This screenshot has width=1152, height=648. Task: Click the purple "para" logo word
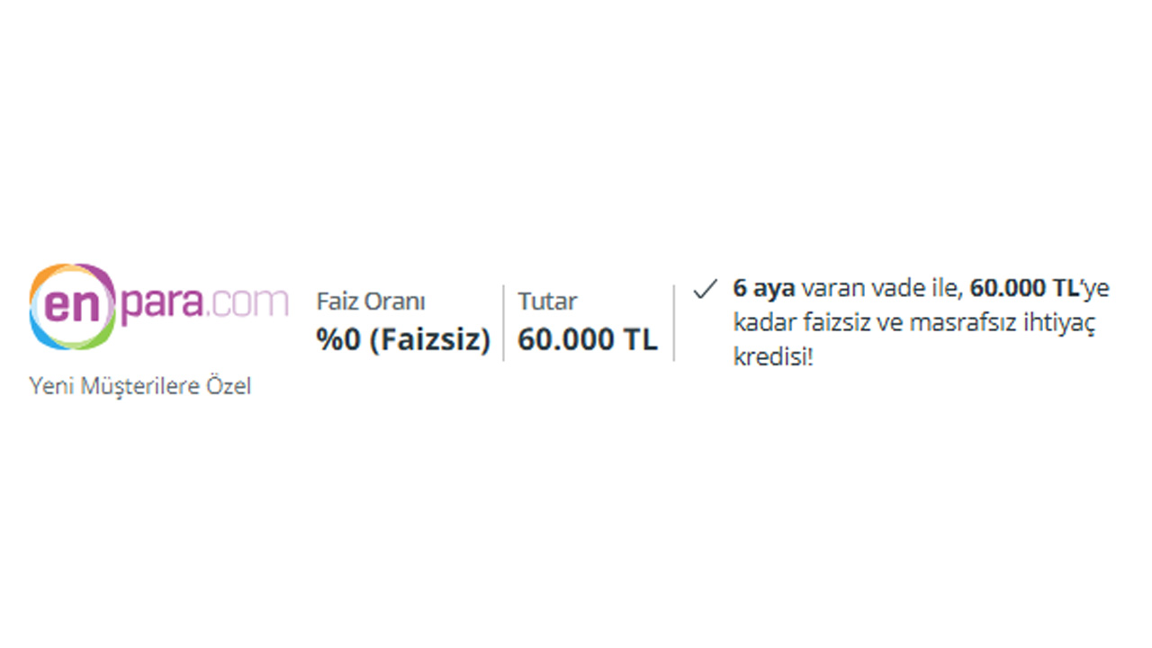(163, 307)
